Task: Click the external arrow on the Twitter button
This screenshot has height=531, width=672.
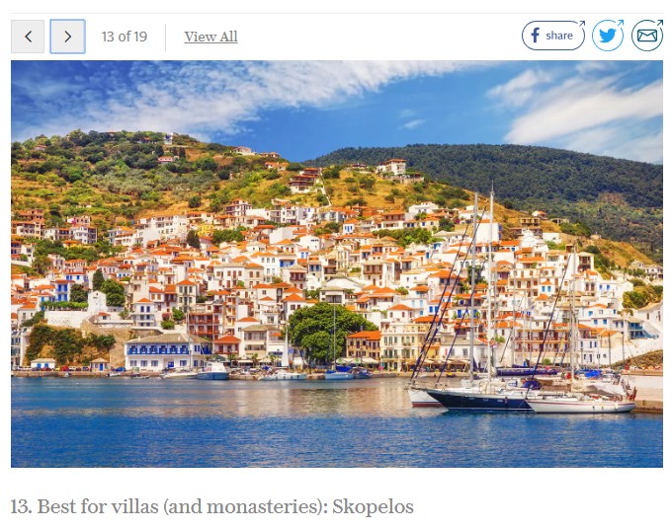Action: pos(621,23)
